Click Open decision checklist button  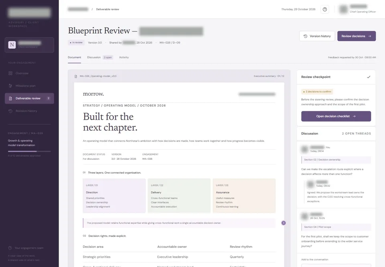[336, 116]
